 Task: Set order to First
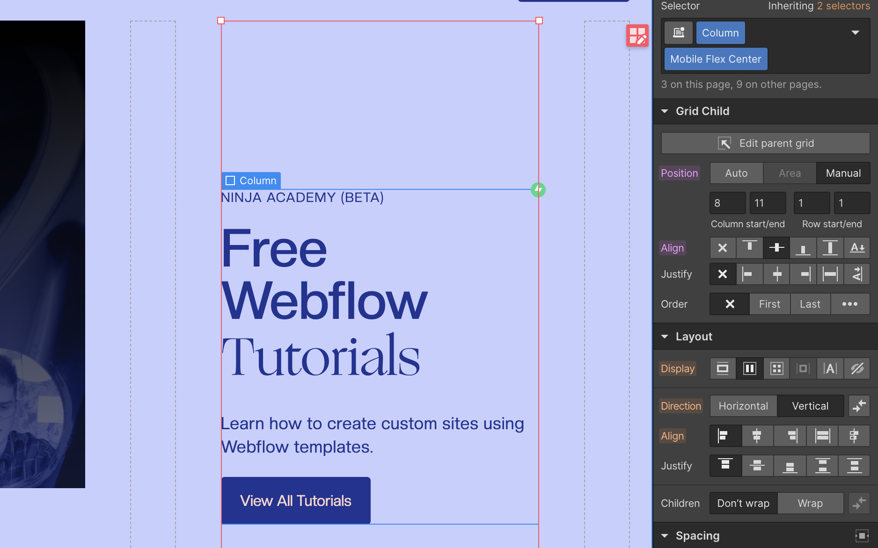tap(769, 304)
